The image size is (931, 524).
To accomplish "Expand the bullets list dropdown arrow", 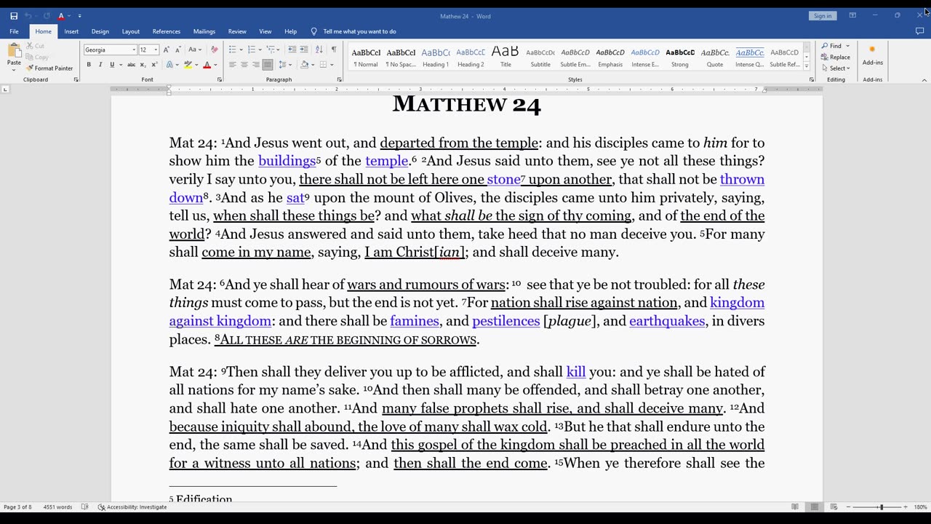I will [x=241, y=49].
